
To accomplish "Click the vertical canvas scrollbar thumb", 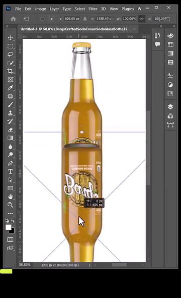I will tap(148, 147).
